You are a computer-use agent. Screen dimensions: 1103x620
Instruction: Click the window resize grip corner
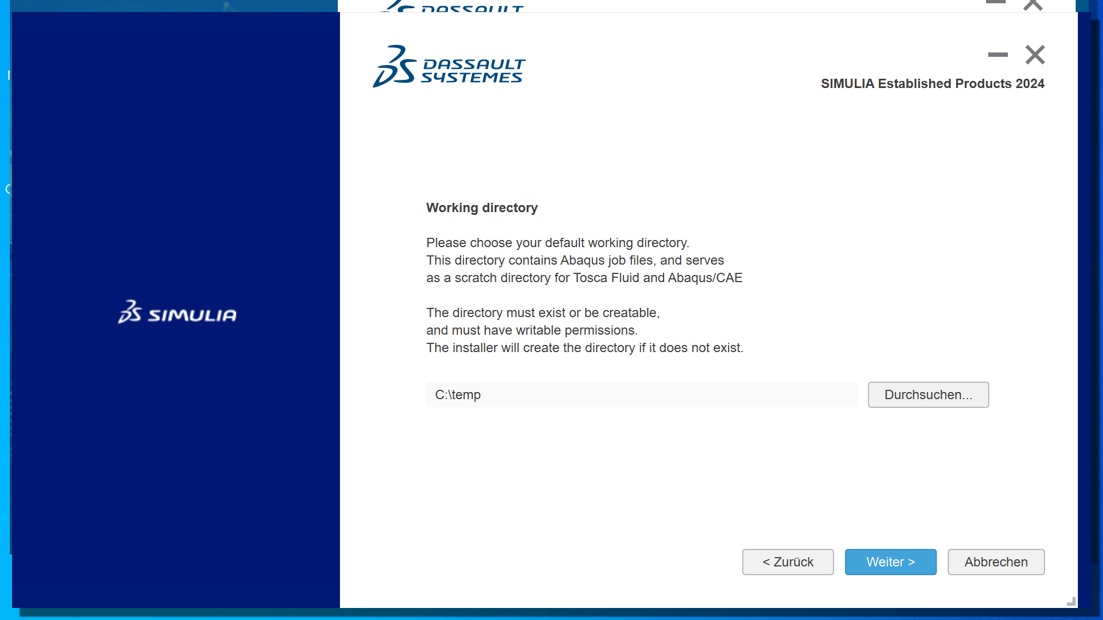(1071, 601)
